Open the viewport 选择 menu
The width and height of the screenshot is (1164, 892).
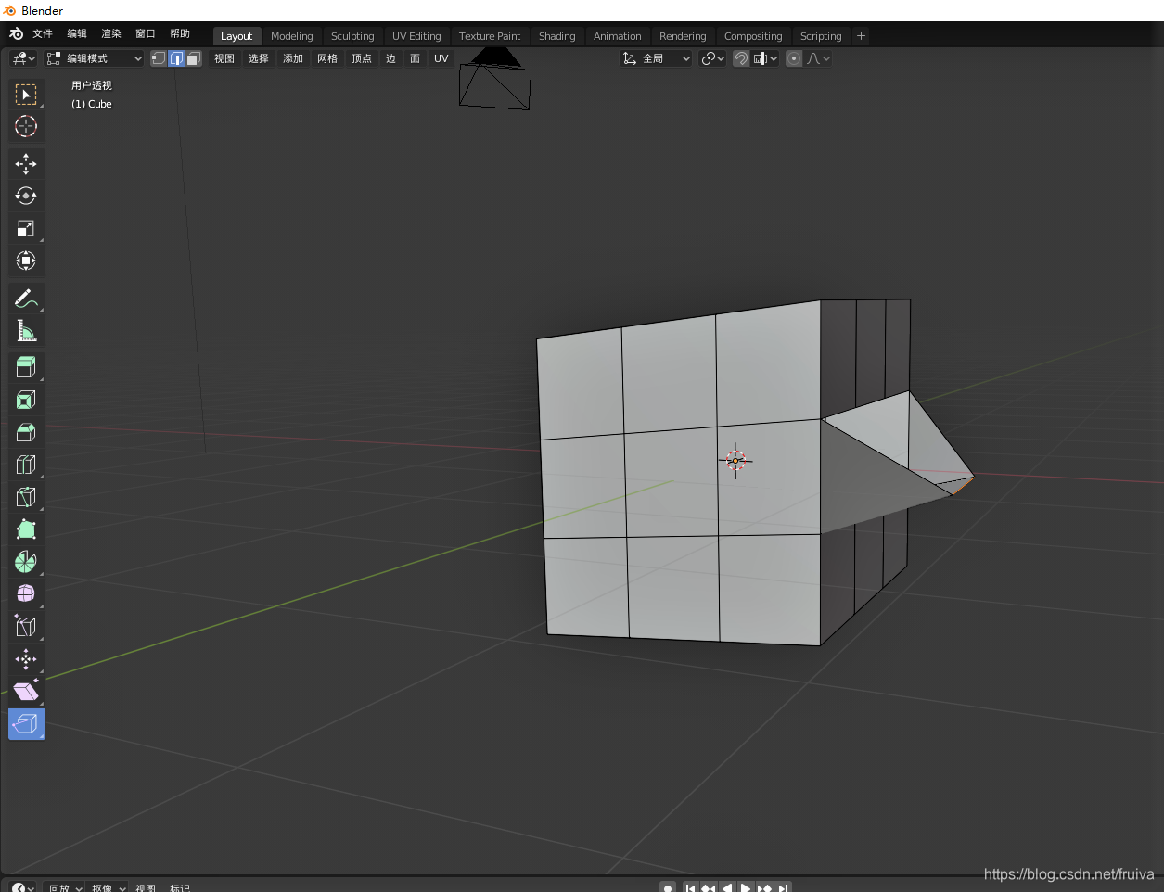pyautogui.click(x=259, y=58)
